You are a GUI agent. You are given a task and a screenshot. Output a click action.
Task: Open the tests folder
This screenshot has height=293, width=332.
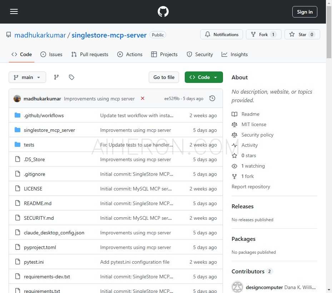click(29, 145)
